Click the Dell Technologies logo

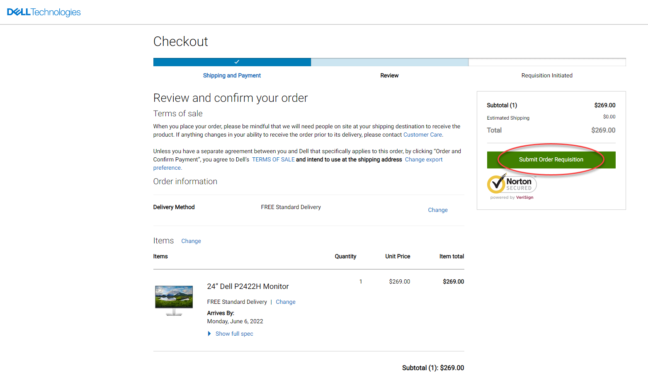(x=44, y=12)
